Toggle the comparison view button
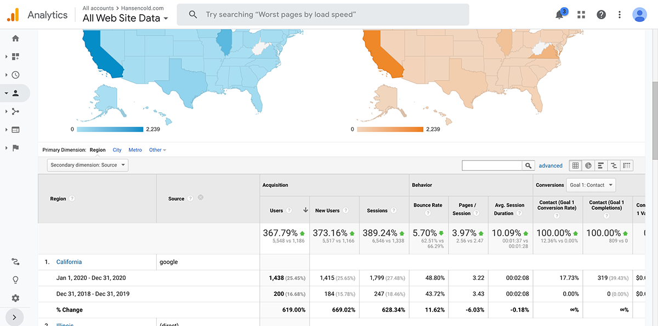 tap(614, 165)
